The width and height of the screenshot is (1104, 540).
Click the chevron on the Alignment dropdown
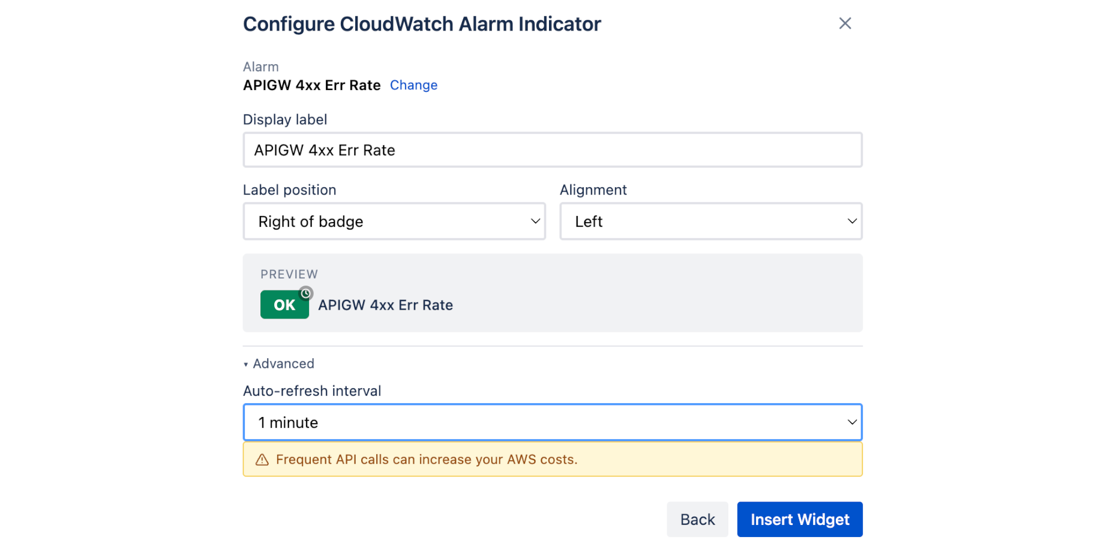click(x=851, y=221)
